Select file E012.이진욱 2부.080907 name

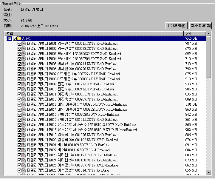(72, 99)
